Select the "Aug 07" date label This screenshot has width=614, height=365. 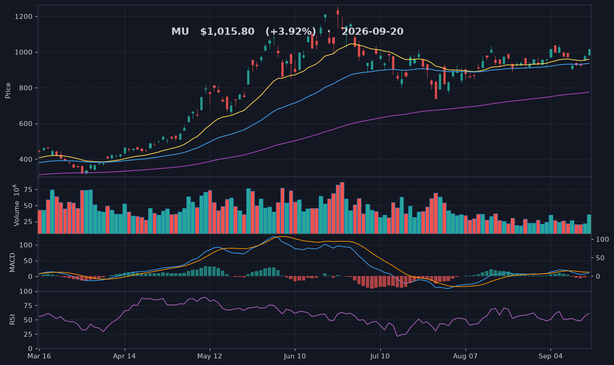(465, 356)
